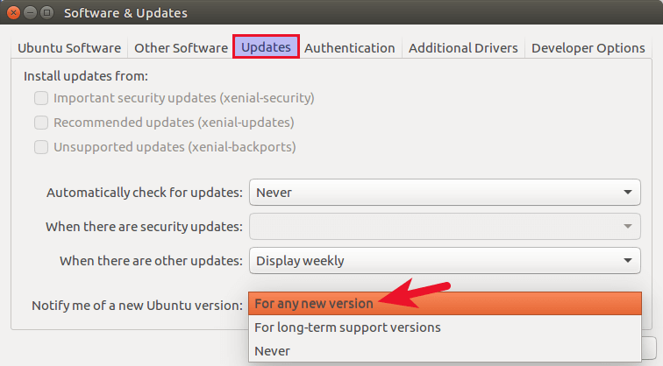Viewport: 663px width, 366px height.
Task: Choose For any new version option
Action: 314,304
